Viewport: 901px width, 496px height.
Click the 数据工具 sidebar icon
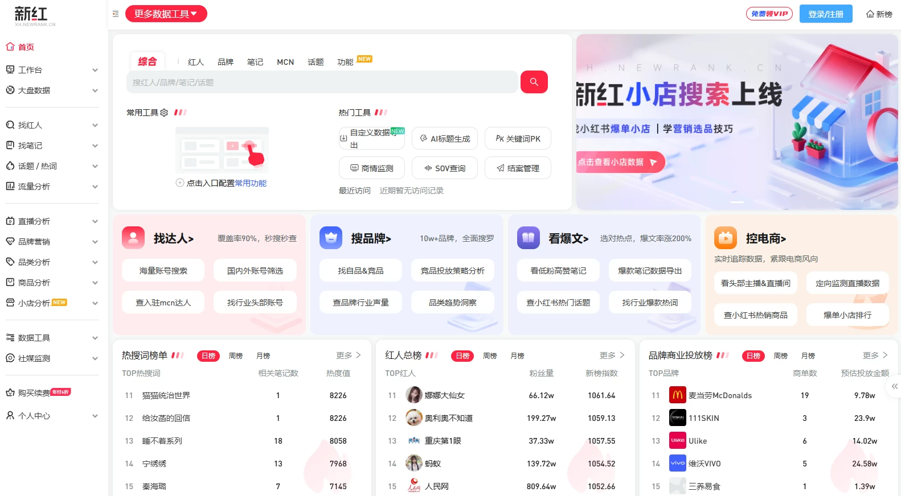point(10,337)
